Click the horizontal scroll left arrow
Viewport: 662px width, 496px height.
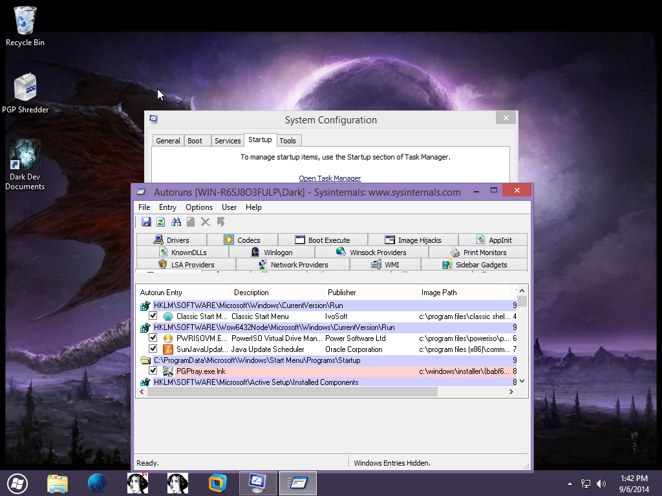(142, 392)
